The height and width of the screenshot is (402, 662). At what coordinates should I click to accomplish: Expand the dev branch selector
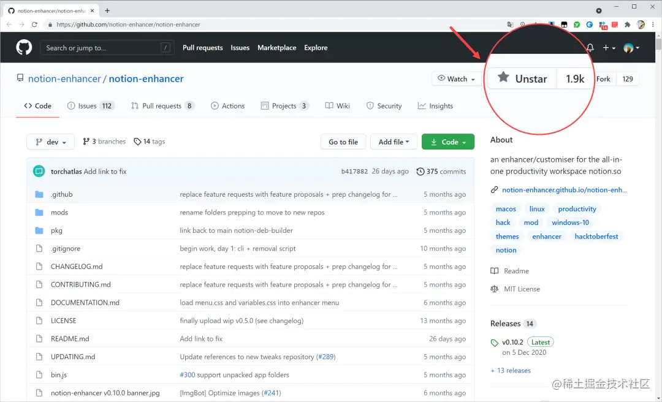50,142
